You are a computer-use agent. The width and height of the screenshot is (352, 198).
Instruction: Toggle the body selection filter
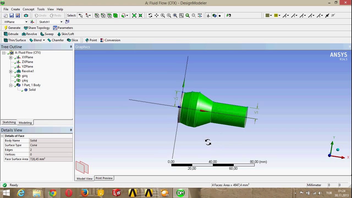tap(115, 15)
